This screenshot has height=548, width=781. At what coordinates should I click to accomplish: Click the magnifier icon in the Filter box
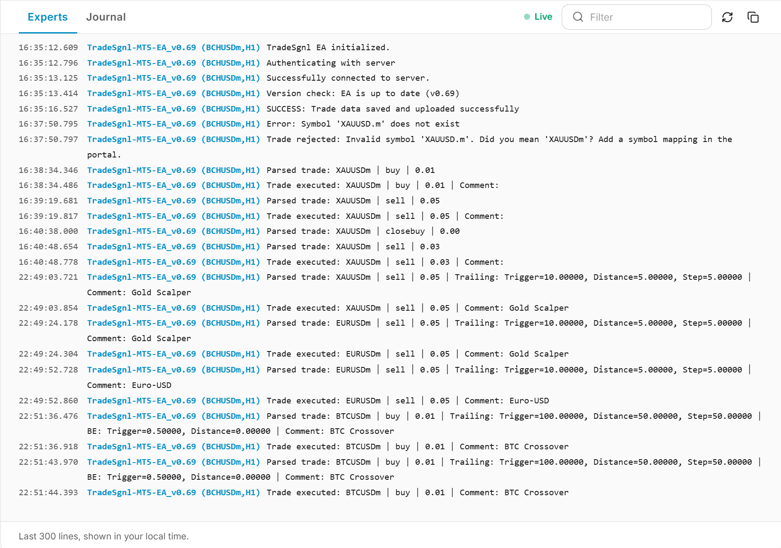(578, 17)
